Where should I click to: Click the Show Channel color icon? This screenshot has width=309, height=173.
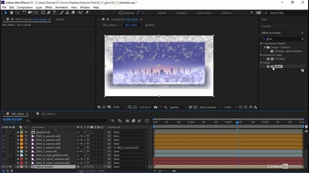[x=166, y=107]
